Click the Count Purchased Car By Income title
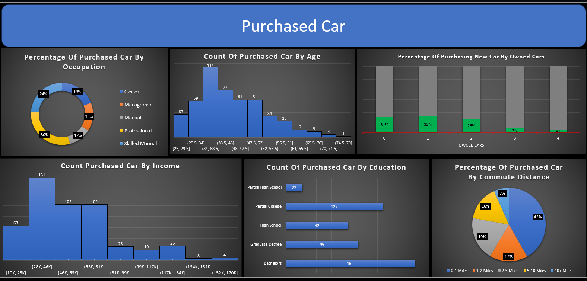Viewport: 587px width, 281px height. [120, 166]
